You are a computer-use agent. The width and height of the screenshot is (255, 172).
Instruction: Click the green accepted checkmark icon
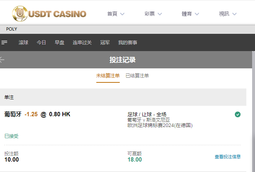tap(237, 114)
